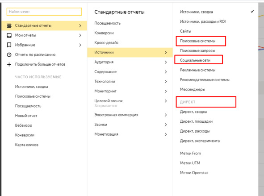Click the plus icon for Подключить больше отчетов

(9, 64)
